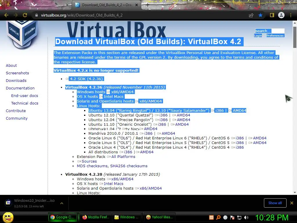Click the orange XAMPP tray icon

coord(211,217)
